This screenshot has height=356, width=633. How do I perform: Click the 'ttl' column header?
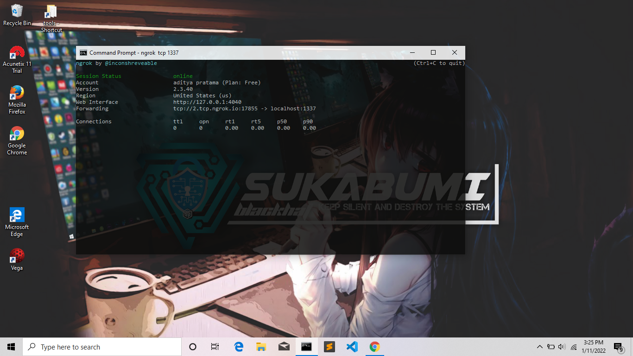click(178, 121)
